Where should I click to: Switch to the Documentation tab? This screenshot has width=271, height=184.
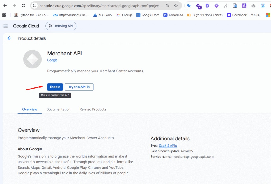tap(58, 109)
